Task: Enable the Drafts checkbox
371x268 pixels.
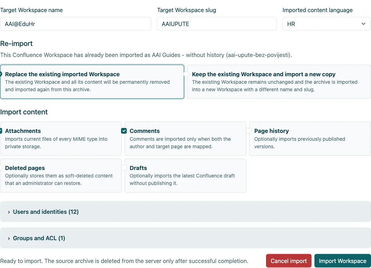Action: 124,168
